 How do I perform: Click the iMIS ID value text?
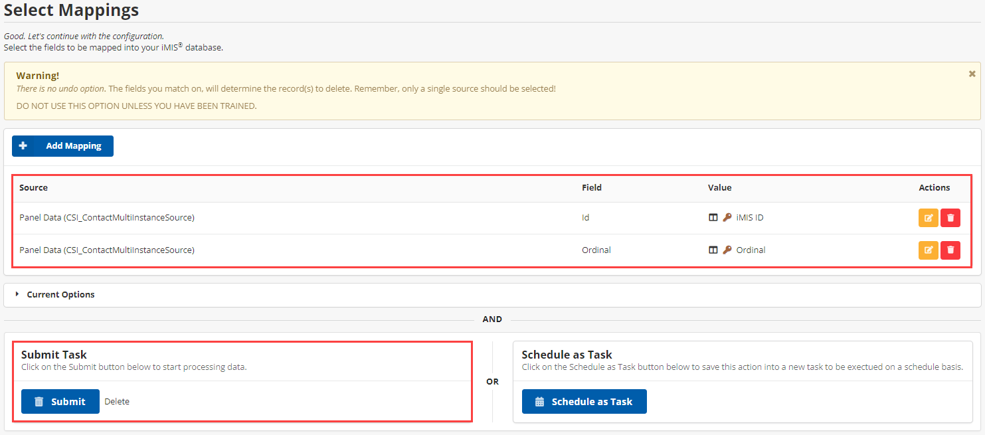pyautogui.click(x=750, y=217)
